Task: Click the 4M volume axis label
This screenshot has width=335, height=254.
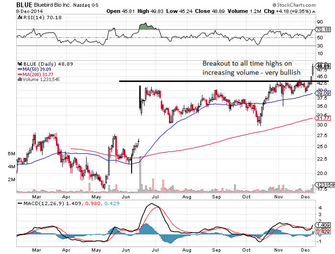Action: (x=11, y=166)
